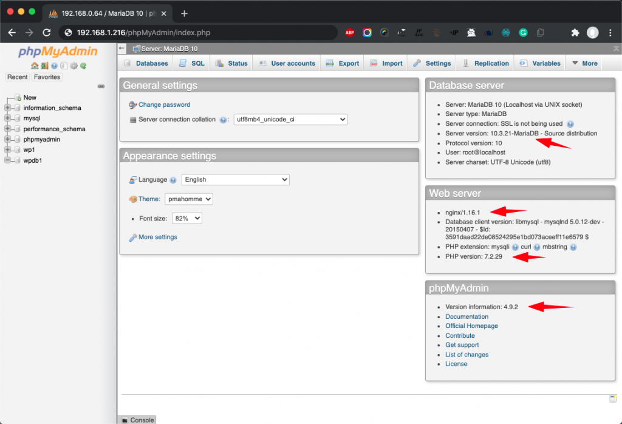The width and height of the screenshot is (622, 424).
Task: Click the Home icon in phpMyAdmin sidebar
Action: pos(35,66)
